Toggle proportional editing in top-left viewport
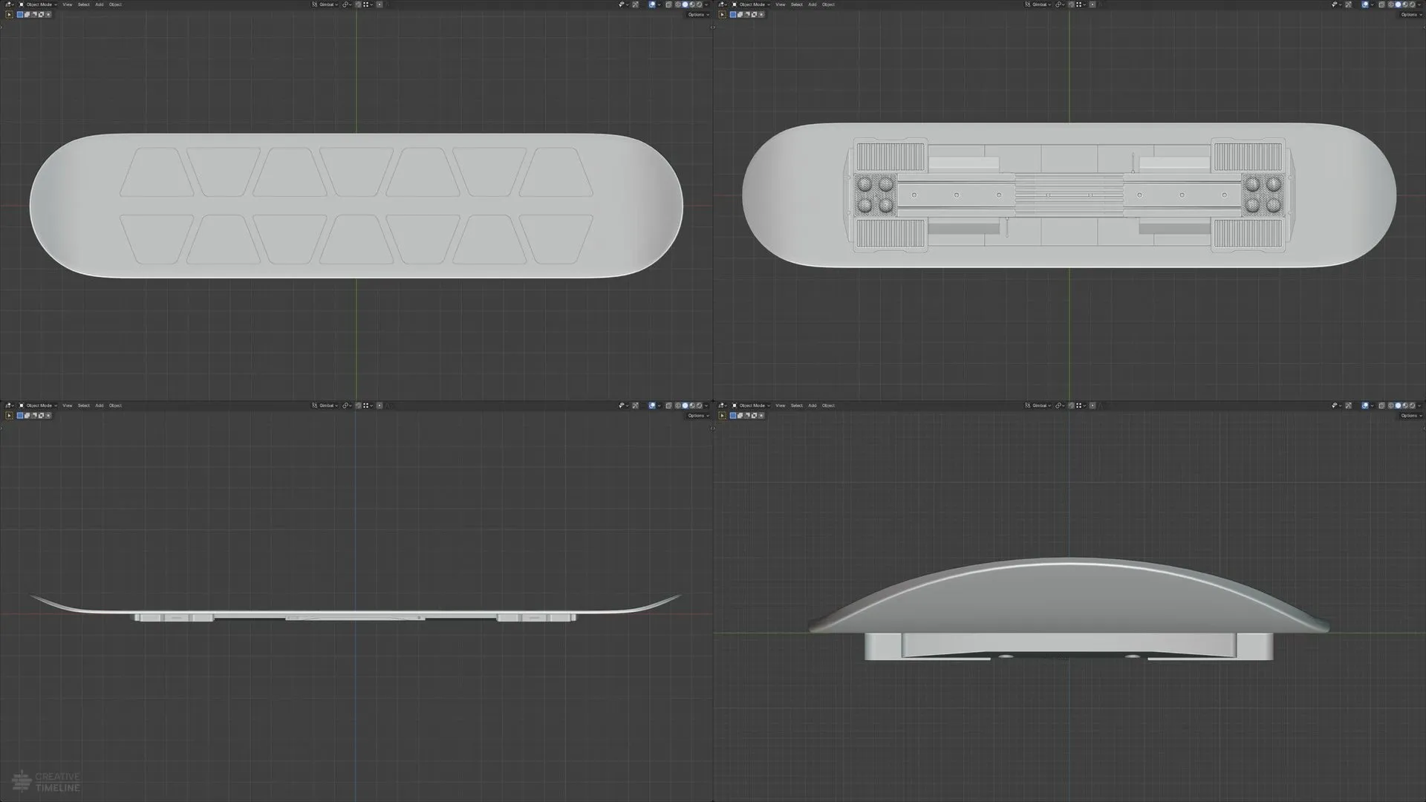 pyautogui.click(x=380, y=4)
